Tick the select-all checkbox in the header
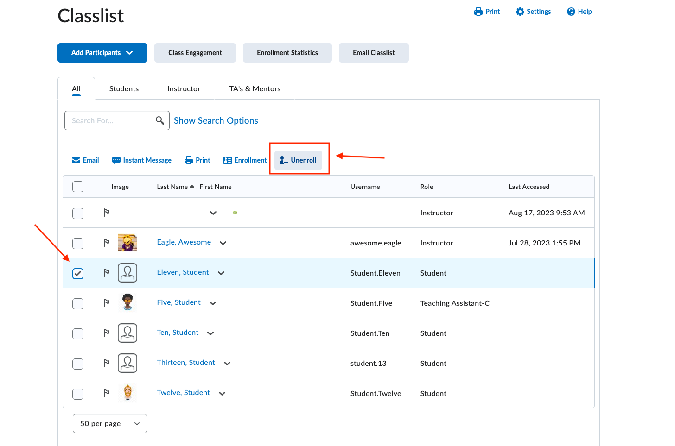Image resolution: width=675 pixels, height=446 pixels. coord(78,187)
